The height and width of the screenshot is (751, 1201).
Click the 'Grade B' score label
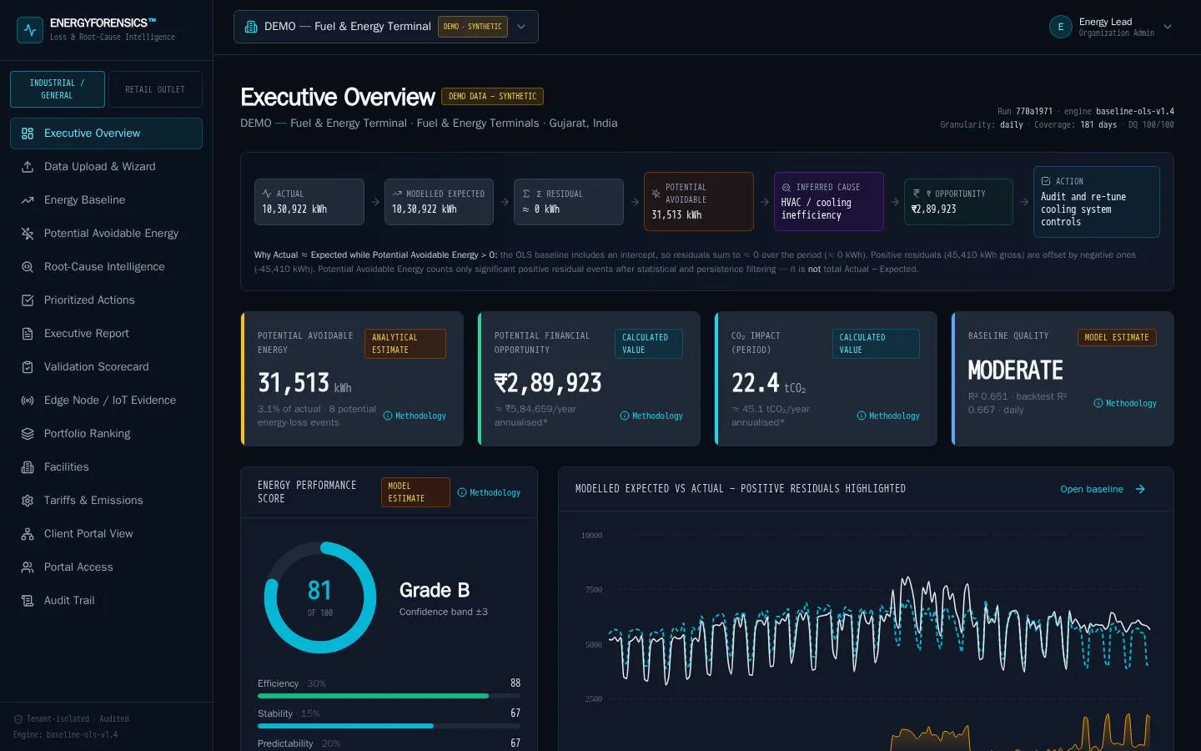click(435, 590)
